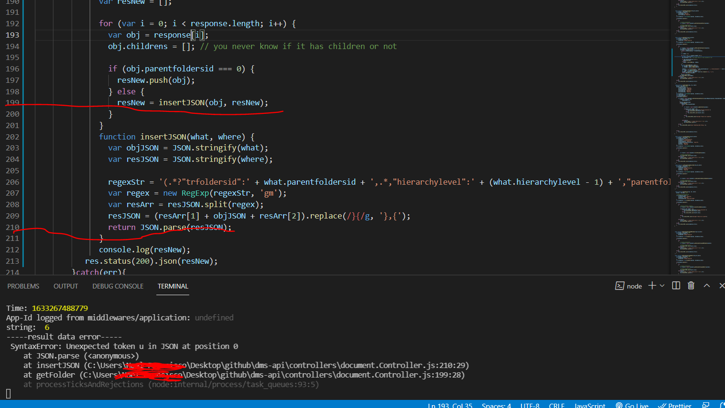Switch to the PROBLEMS panel tab
Viewport: 725px width, 408px height.
coord(23,286)
